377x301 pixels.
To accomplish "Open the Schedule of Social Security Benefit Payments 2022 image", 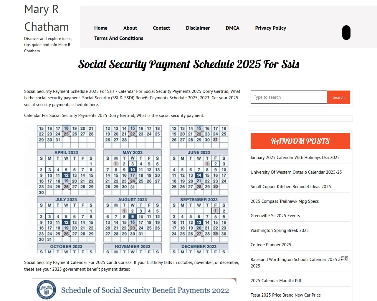I will (134, 290).
